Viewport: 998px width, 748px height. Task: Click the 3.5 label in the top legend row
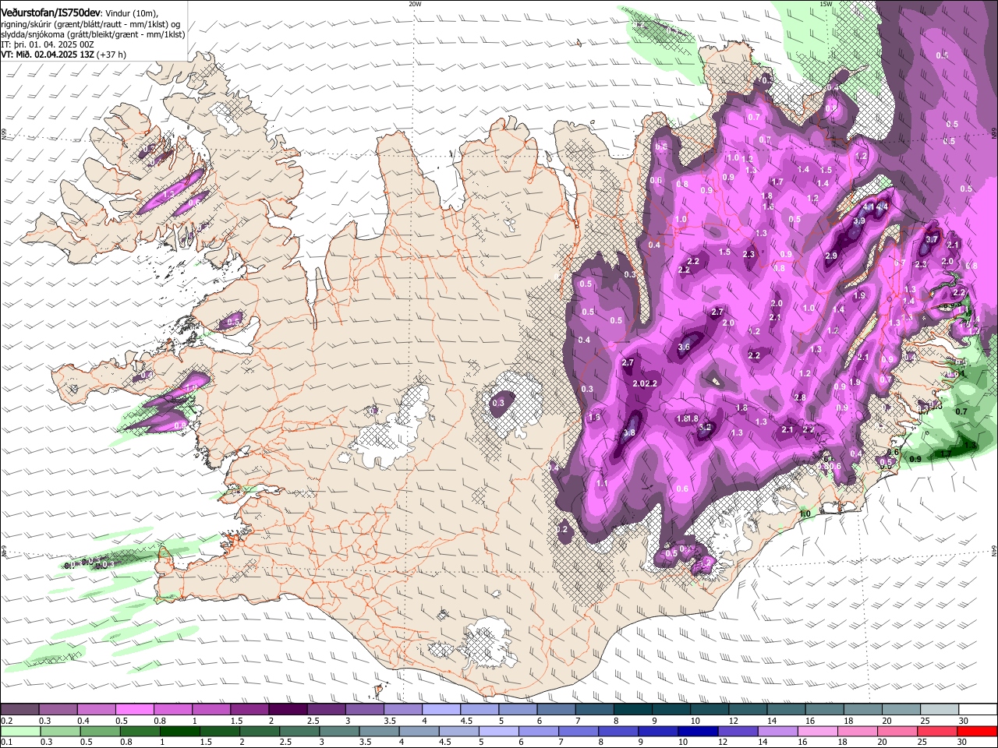click(390, 721)
